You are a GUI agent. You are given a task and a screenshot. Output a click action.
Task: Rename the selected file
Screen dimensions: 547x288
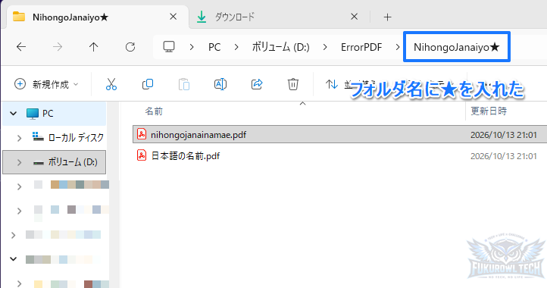pyautogui.click(x=220, y=84)
